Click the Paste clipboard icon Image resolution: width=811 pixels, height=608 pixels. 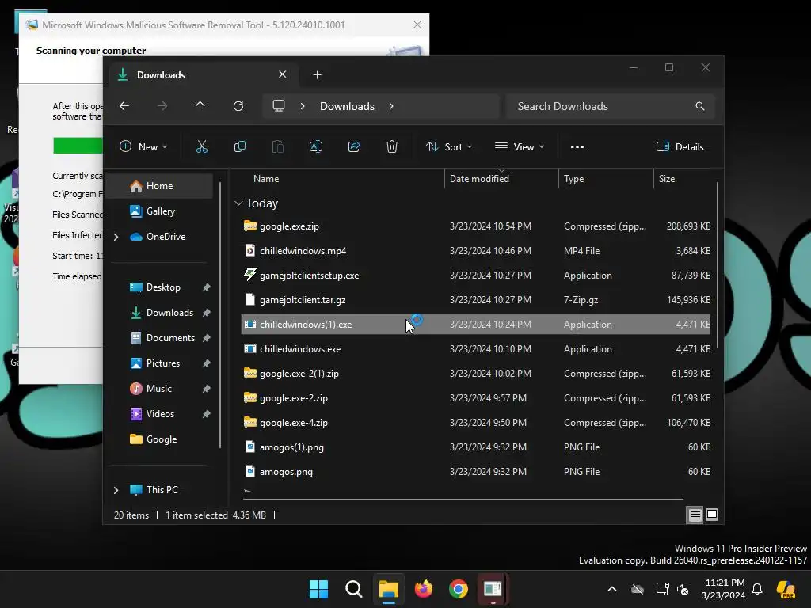point(278,146)
